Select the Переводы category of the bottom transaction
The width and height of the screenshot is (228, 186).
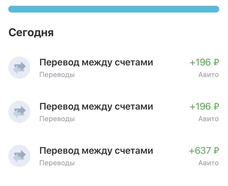[57, 163]
